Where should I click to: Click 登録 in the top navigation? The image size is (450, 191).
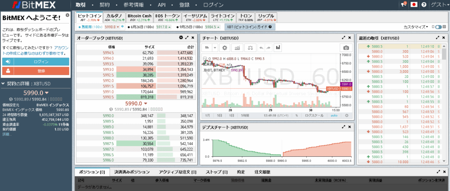(x=184, y=4)
